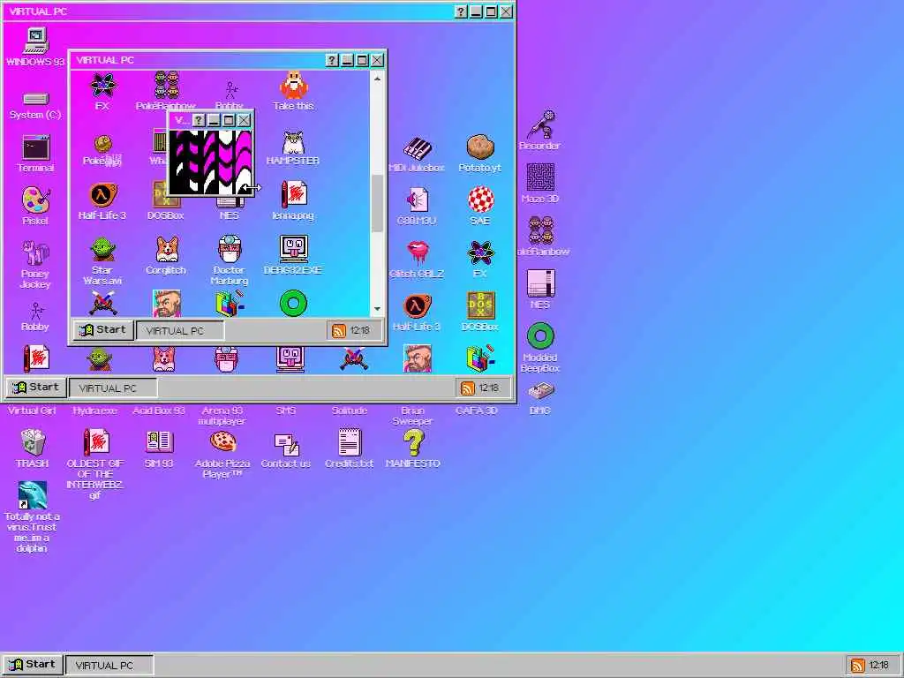The image size is (904, 678).
Task: Click the 'Solitude' desktop label
Action: [x=350, y=411]
